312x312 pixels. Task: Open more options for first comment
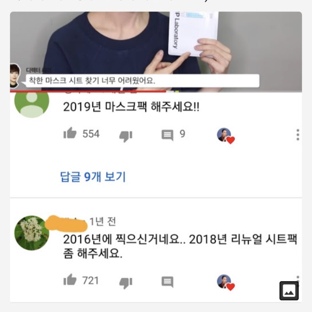coord(298,135)
